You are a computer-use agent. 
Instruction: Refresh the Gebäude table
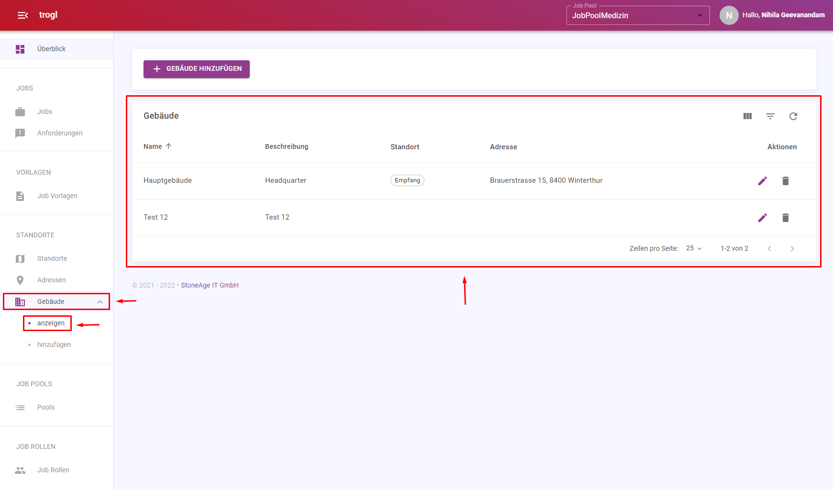coord(793,116)
